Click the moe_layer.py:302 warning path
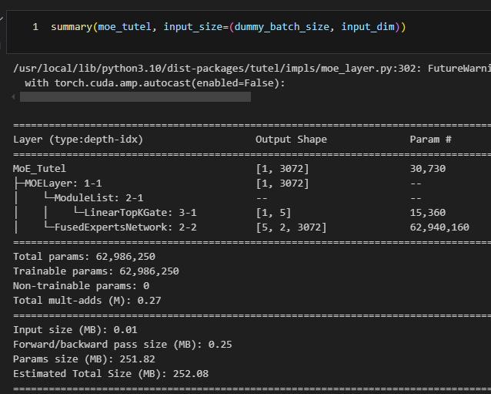This screenshot has width=491, height=394. click(217, 69)
